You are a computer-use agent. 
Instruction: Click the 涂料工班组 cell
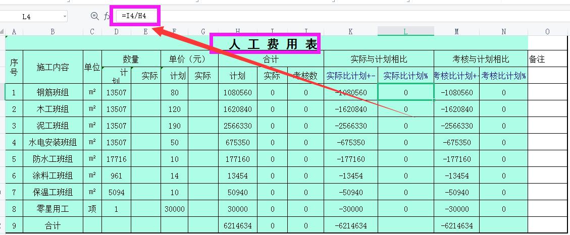pyautogui.click(x=53, y=175)
